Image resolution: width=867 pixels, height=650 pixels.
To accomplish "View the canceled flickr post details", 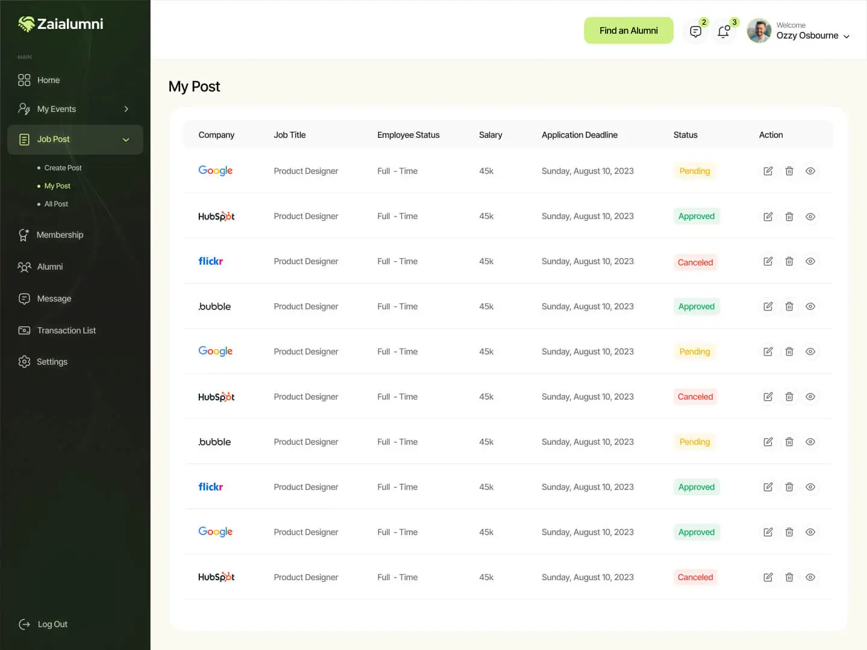I will tap(810, 261).
